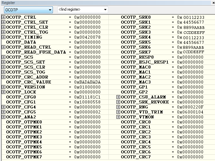Expand the OCOTP_VTD_TRIM register
The image size is (215, 161).
(118, 112)
